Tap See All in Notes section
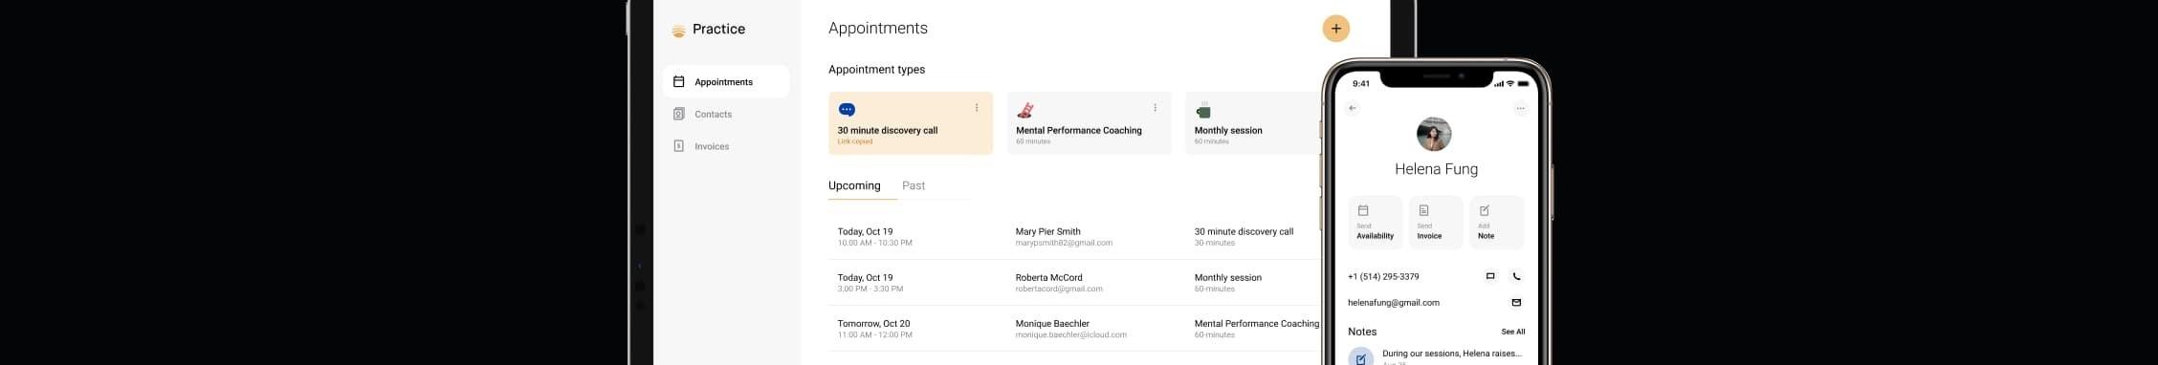Image resolution: width=2158 pixels, height=365 pixels. (1513, 333)
